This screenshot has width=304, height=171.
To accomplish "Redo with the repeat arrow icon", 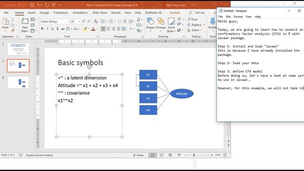I will click(47, 5).
